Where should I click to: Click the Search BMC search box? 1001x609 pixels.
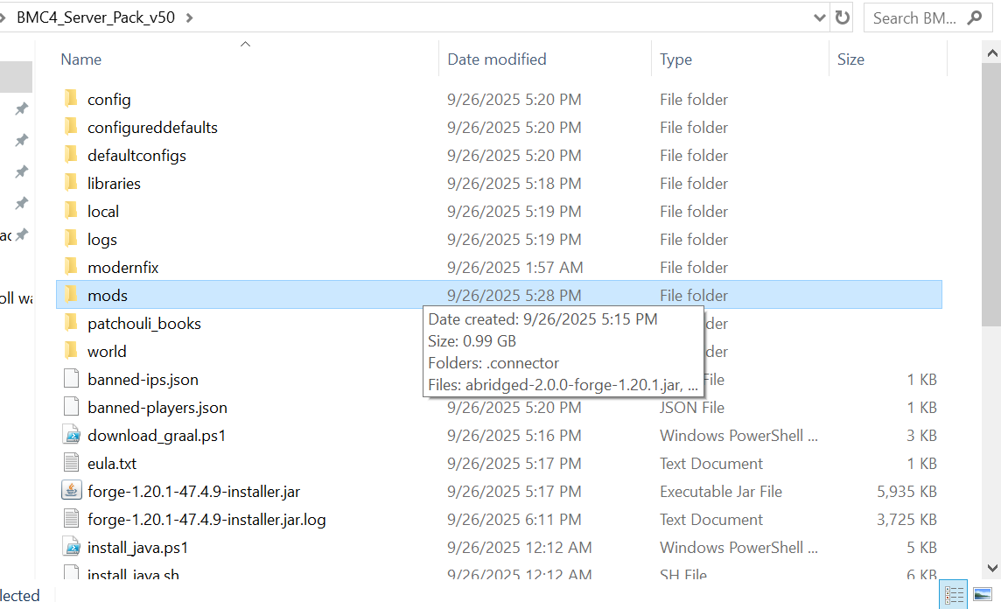click(914, 17)
